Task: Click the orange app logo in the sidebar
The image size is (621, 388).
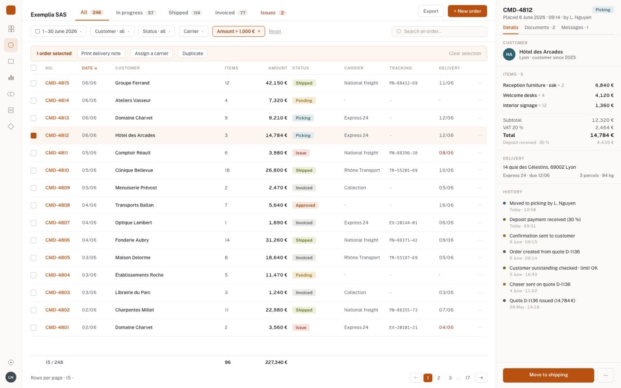Action: 11,10
